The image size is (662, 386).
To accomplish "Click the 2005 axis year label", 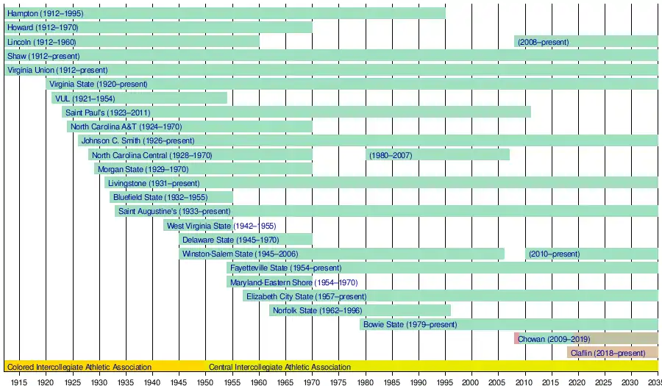I will 499,382.
